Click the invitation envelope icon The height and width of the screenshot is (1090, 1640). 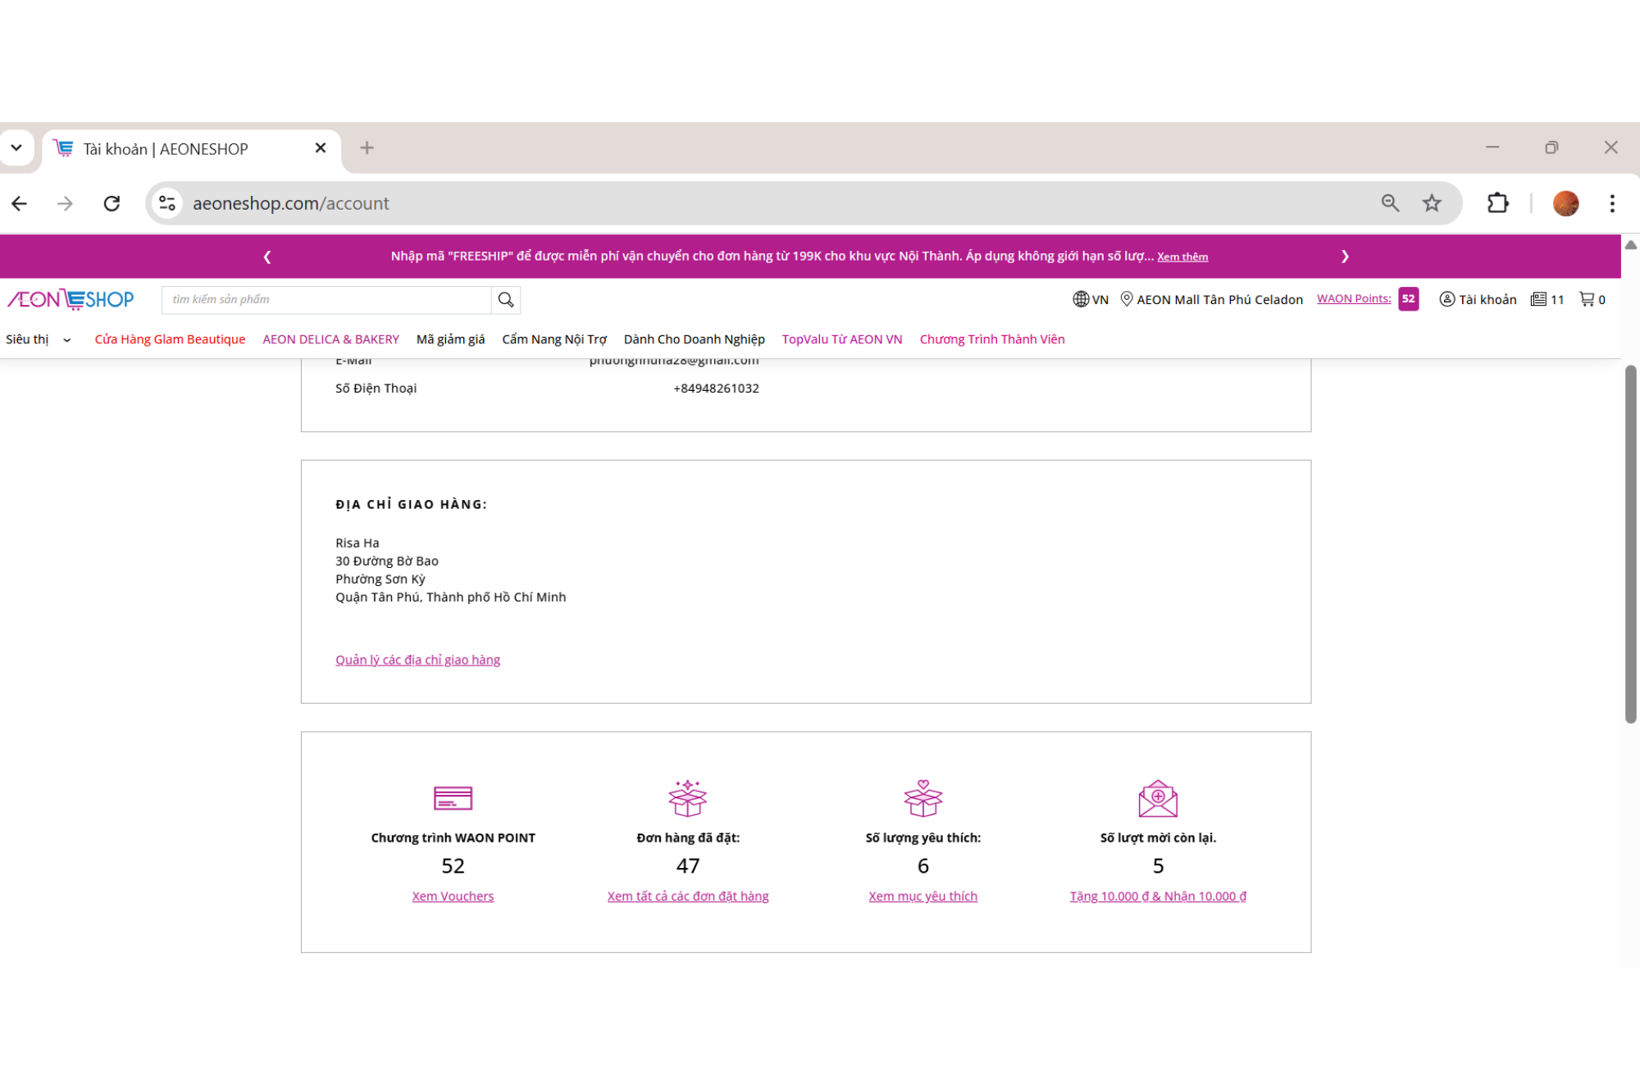pos(1157,798)
